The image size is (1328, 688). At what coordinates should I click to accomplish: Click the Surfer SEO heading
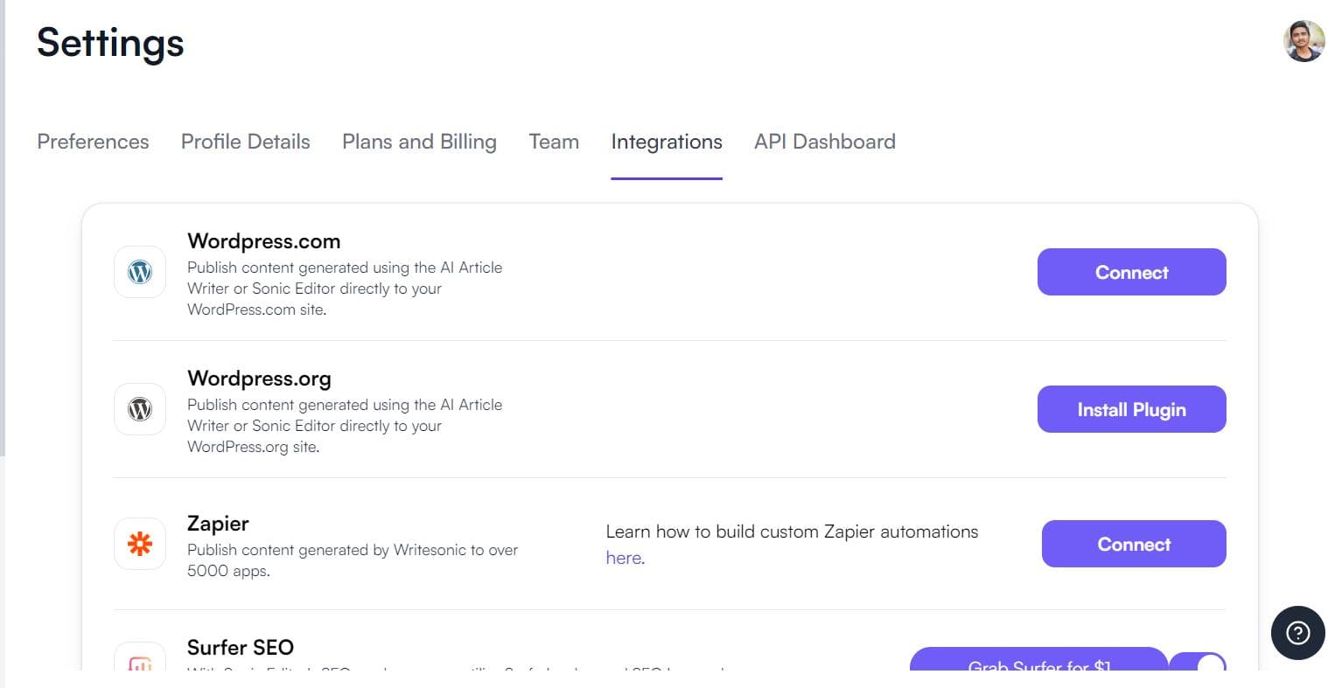[x=241, y=648]
